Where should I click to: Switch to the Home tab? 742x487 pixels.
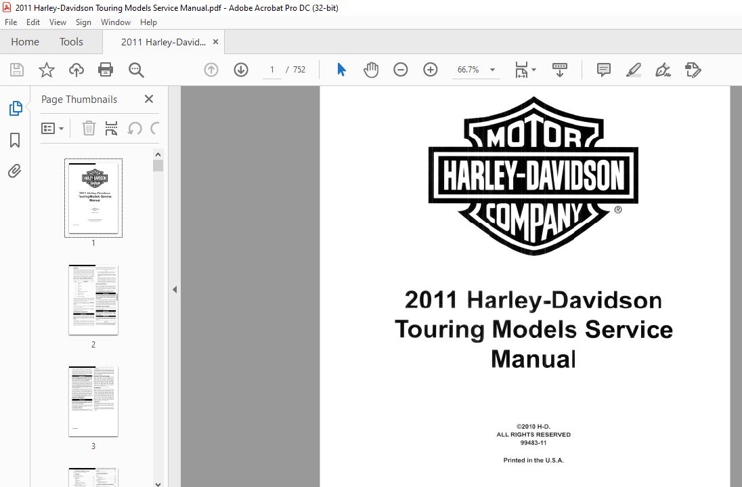[x=25, y=42]
